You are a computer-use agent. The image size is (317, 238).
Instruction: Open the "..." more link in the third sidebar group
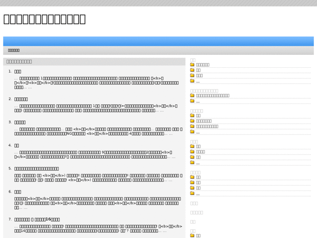198,132
